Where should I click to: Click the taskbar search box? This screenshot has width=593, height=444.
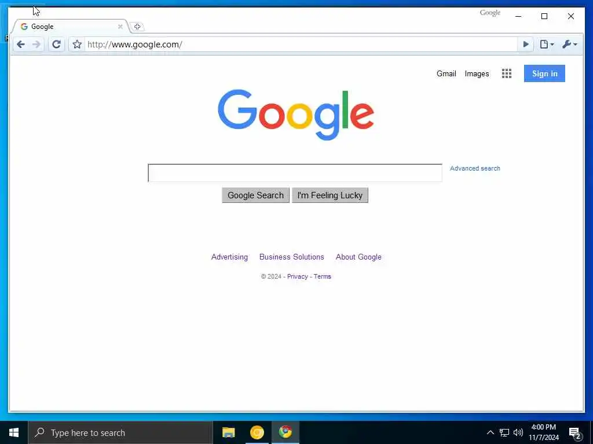120,432
